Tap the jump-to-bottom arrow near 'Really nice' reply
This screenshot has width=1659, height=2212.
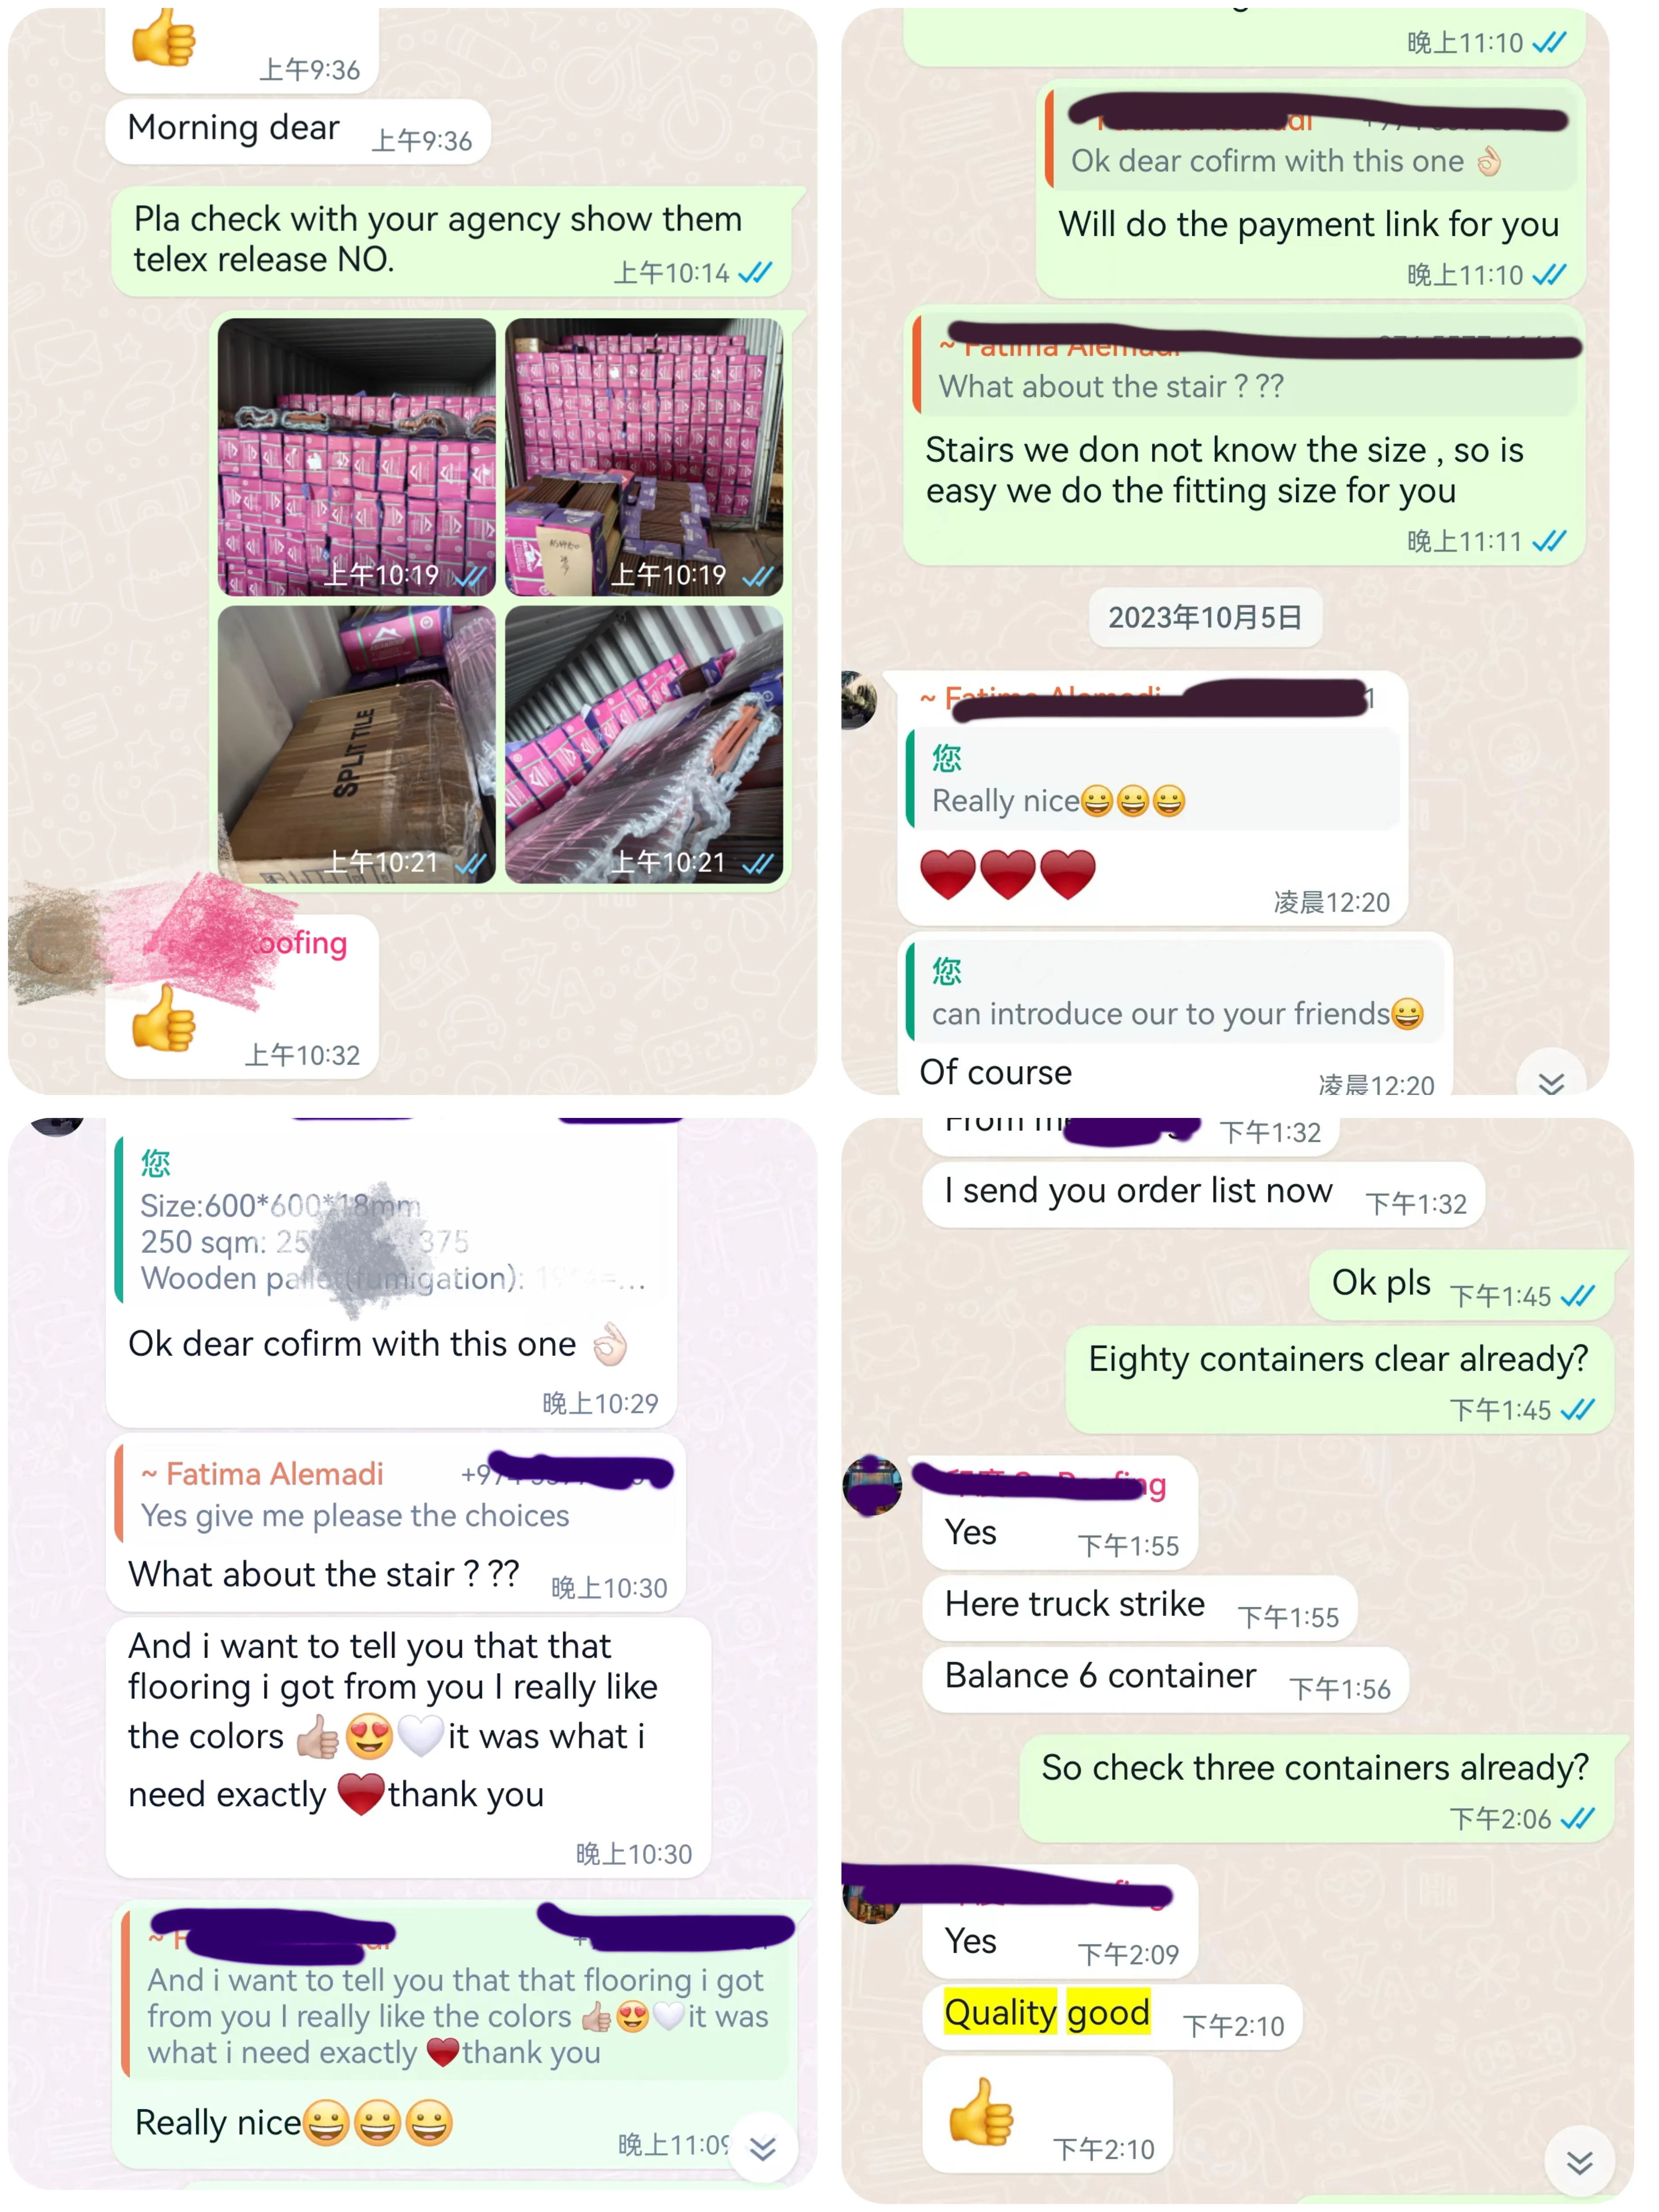pos(763,2148)
